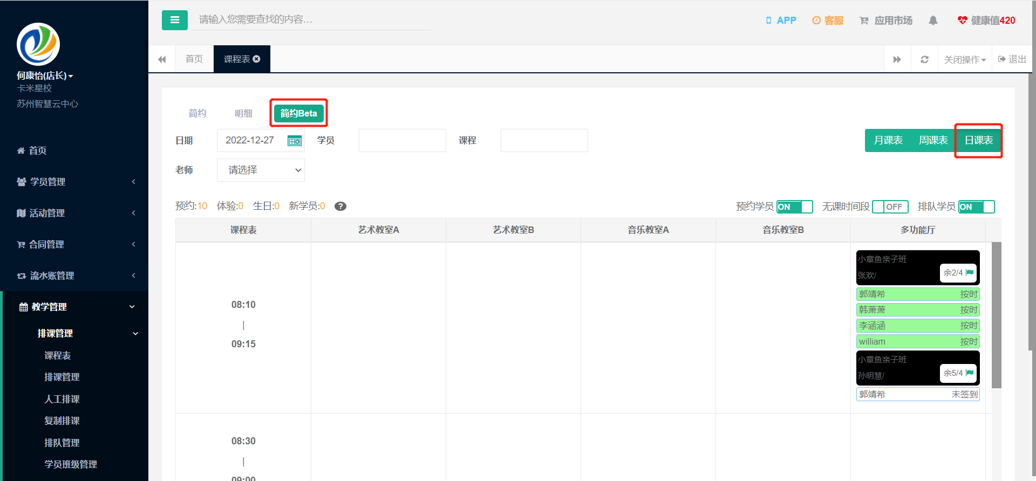Screen dimensions: 1036x481
Task: Click the schedule table vertical scrollbar
Action: (x=997, y=315)
